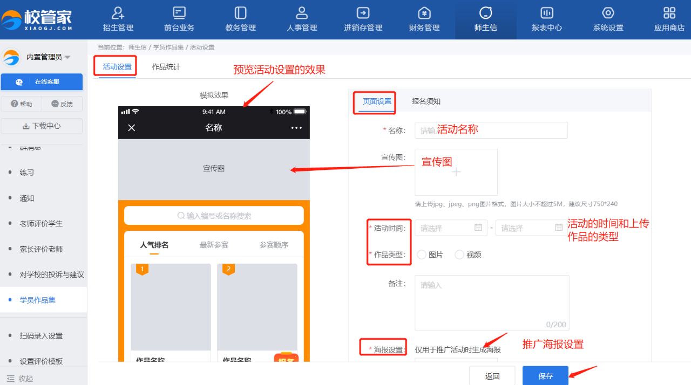
Task: Switch to 作品统计 tab
Action: point(166,67)
